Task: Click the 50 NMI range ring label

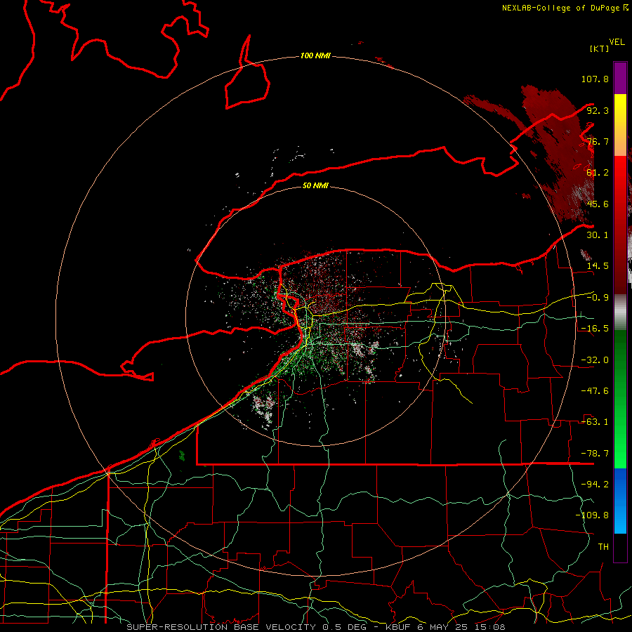Action: click(315, 185)
